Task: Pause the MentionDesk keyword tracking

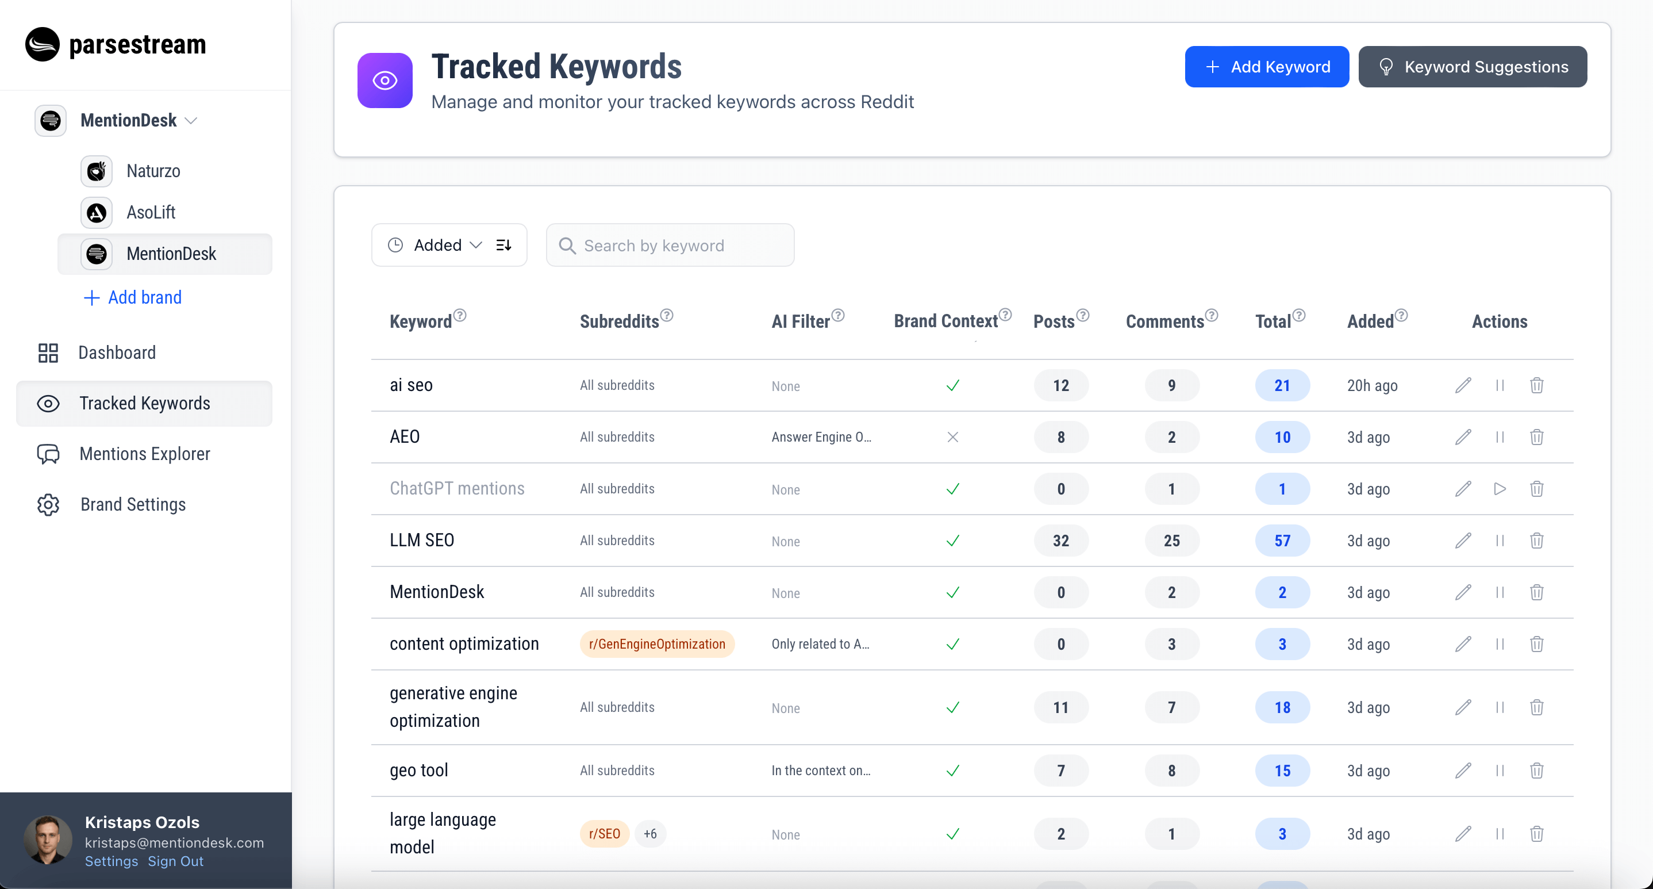Action: (1500, 592)
